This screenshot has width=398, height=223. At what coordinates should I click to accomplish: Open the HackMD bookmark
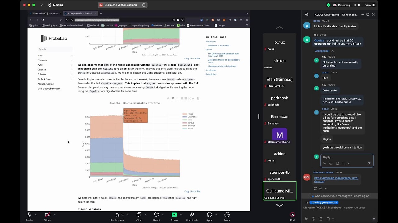[170, 25]
